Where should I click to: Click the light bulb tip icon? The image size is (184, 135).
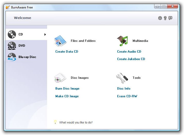pyautogui.click(x=55, y=122)
